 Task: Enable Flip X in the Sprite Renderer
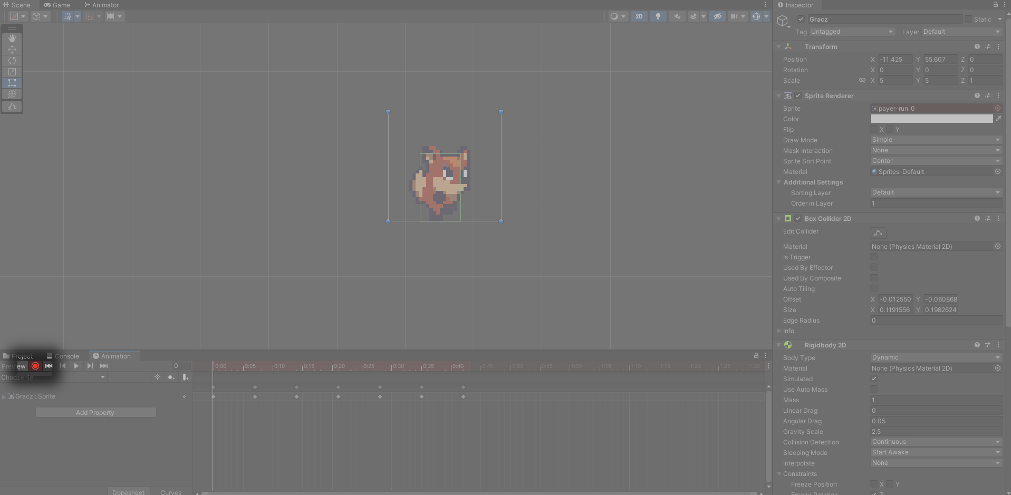875,129
